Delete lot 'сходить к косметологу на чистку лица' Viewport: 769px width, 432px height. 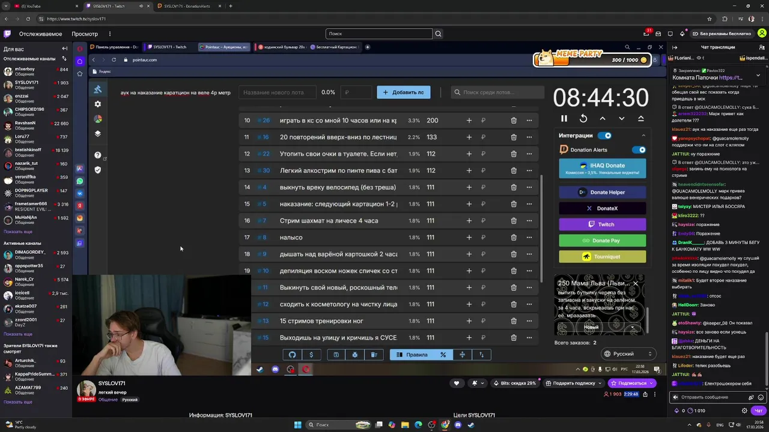[x=514, y=304]
